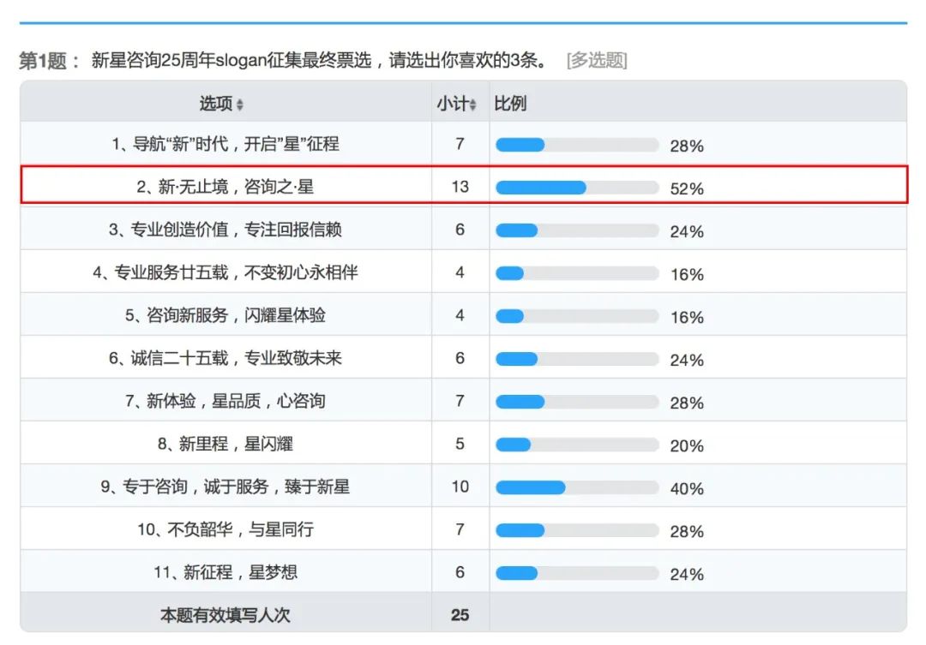This screenshot has height=645, width=926.
Task: Select option 1 导航"新"时代，开启"星"征程
Action: point(225,144)
